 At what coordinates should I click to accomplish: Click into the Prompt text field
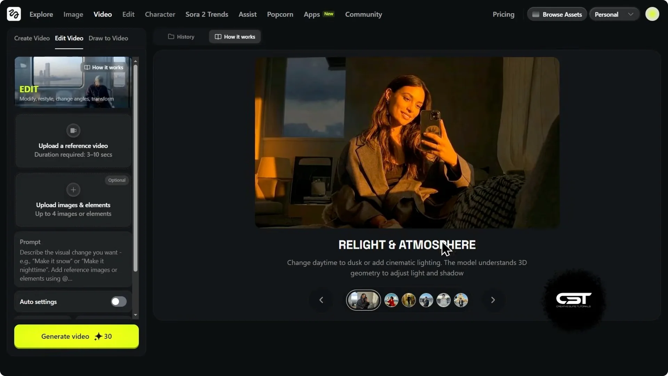73,265
